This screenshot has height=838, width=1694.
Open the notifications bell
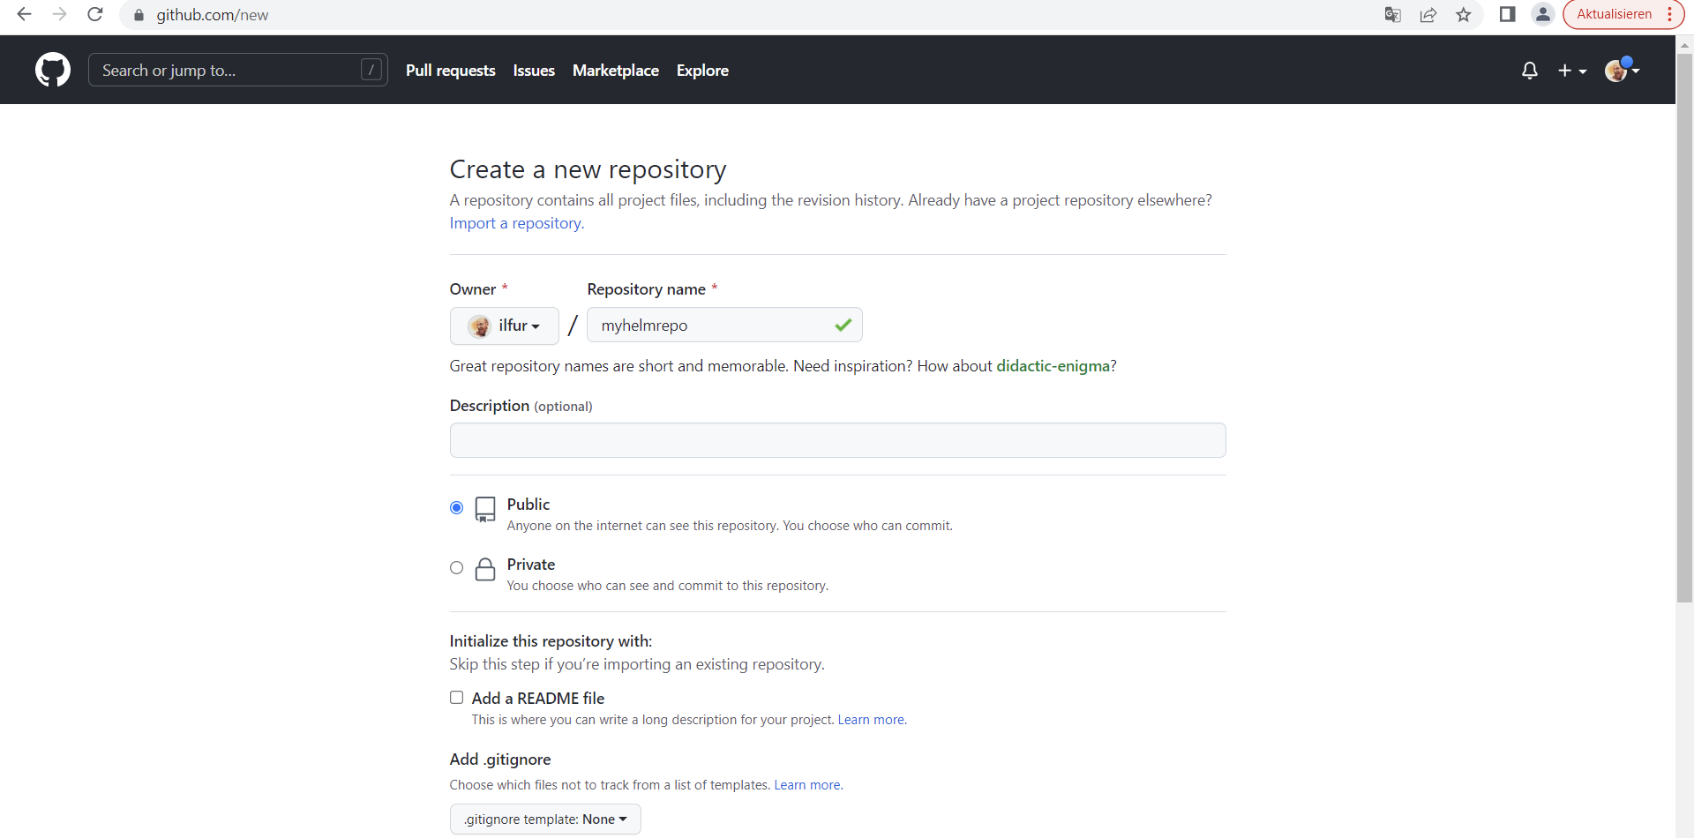click(x=1530, y=70)
